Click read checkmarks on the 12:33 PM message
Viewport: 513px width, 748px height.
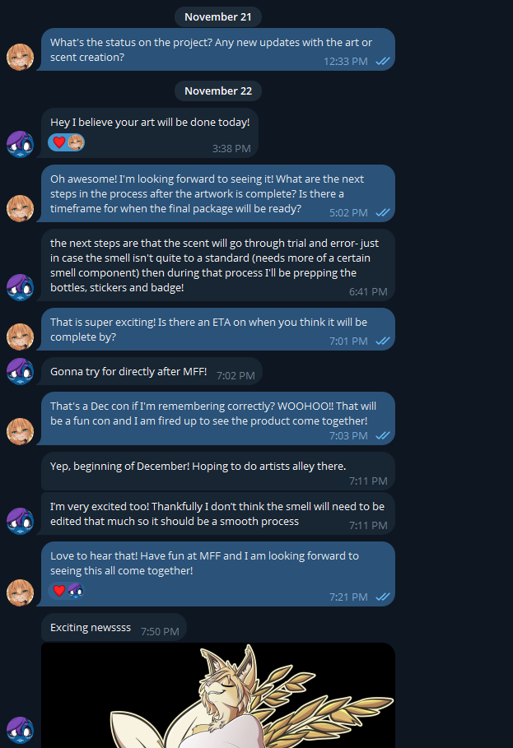(x=383, y=62)
